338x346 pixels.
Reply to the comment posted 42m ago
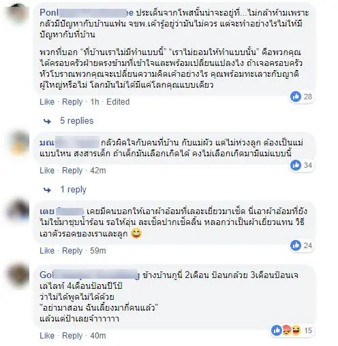(x=72, y=171)
